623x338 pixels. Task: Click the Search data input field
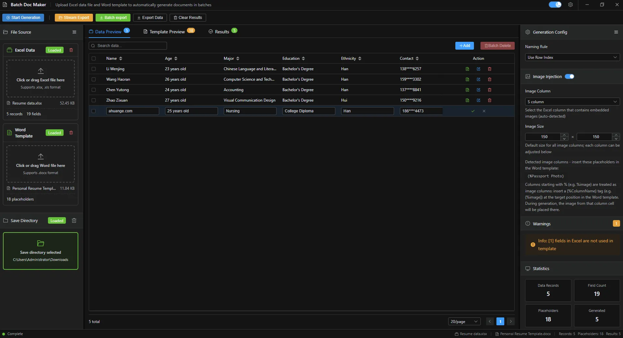pos(128,46)
